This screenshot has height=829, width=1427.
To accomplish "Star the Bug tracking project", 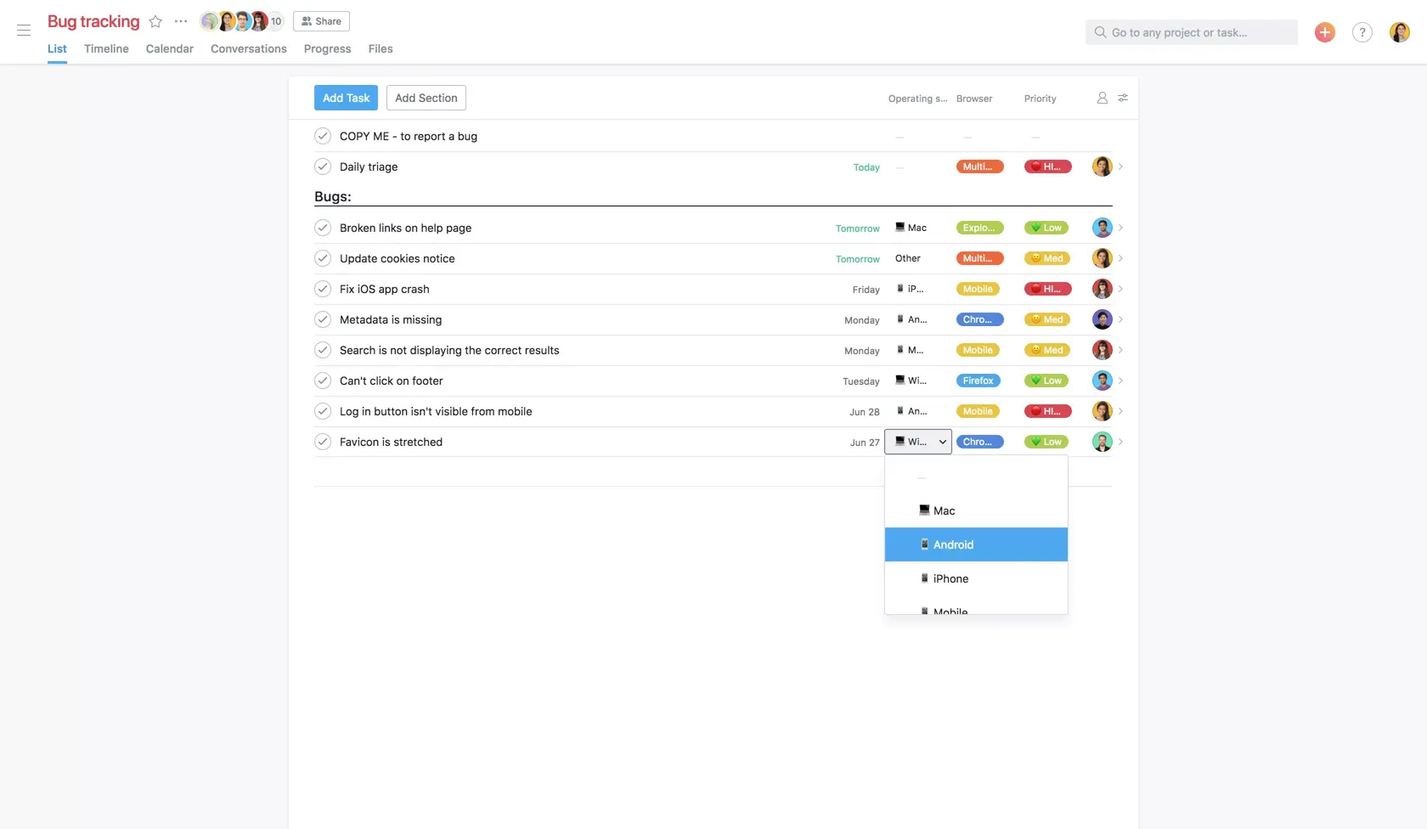I will [155, 21].
